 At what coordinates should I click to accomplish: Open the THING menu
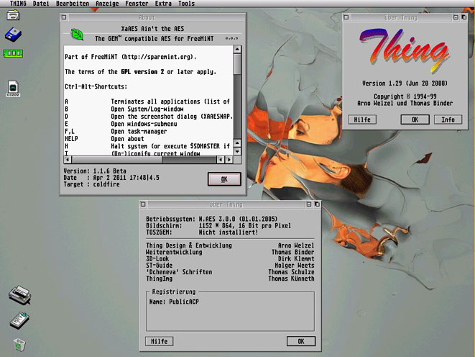point(18,4)
